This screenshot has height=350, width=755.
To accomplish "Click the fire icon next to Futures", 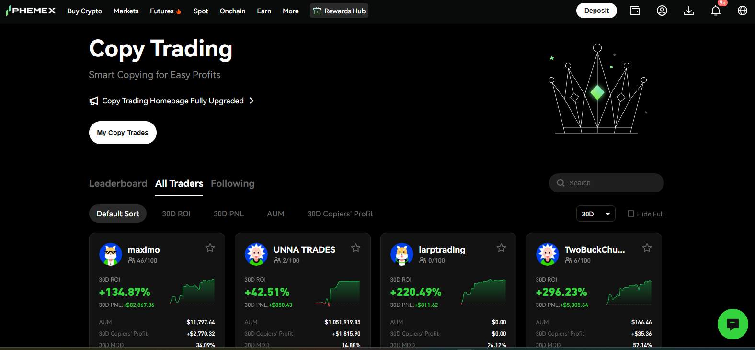I will coord(179,11).
